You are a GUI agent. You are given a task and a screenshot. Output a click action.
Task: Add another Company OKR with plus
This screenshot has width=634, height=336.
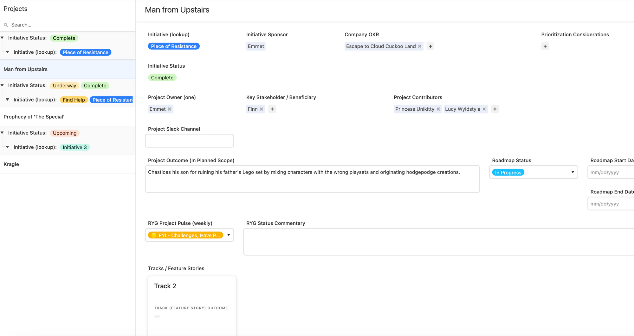point(430,46)
